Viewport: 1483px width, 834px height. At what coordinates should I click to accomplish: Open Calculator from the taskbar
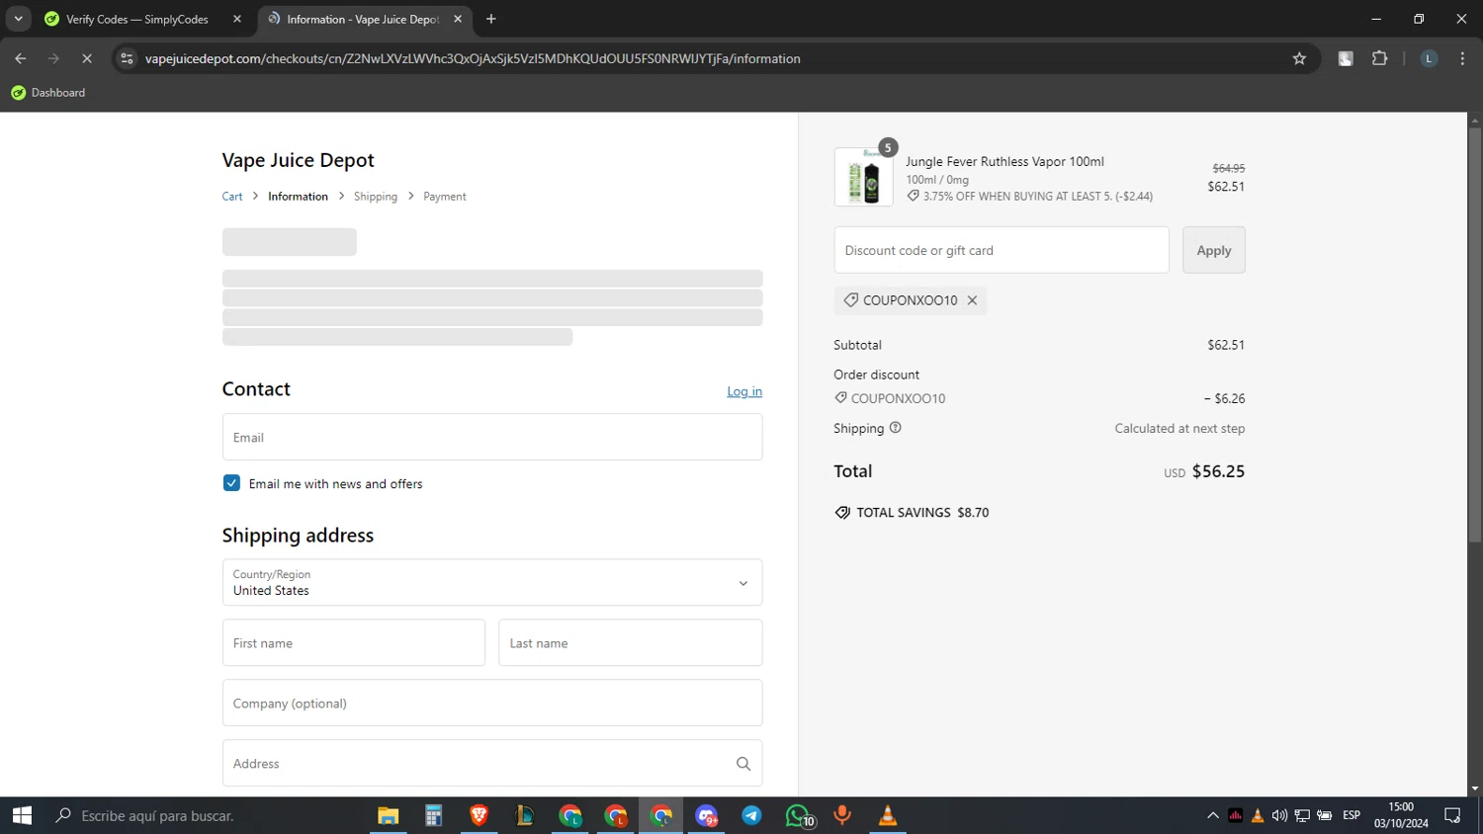pyautogui.click(x=433, y=815)
